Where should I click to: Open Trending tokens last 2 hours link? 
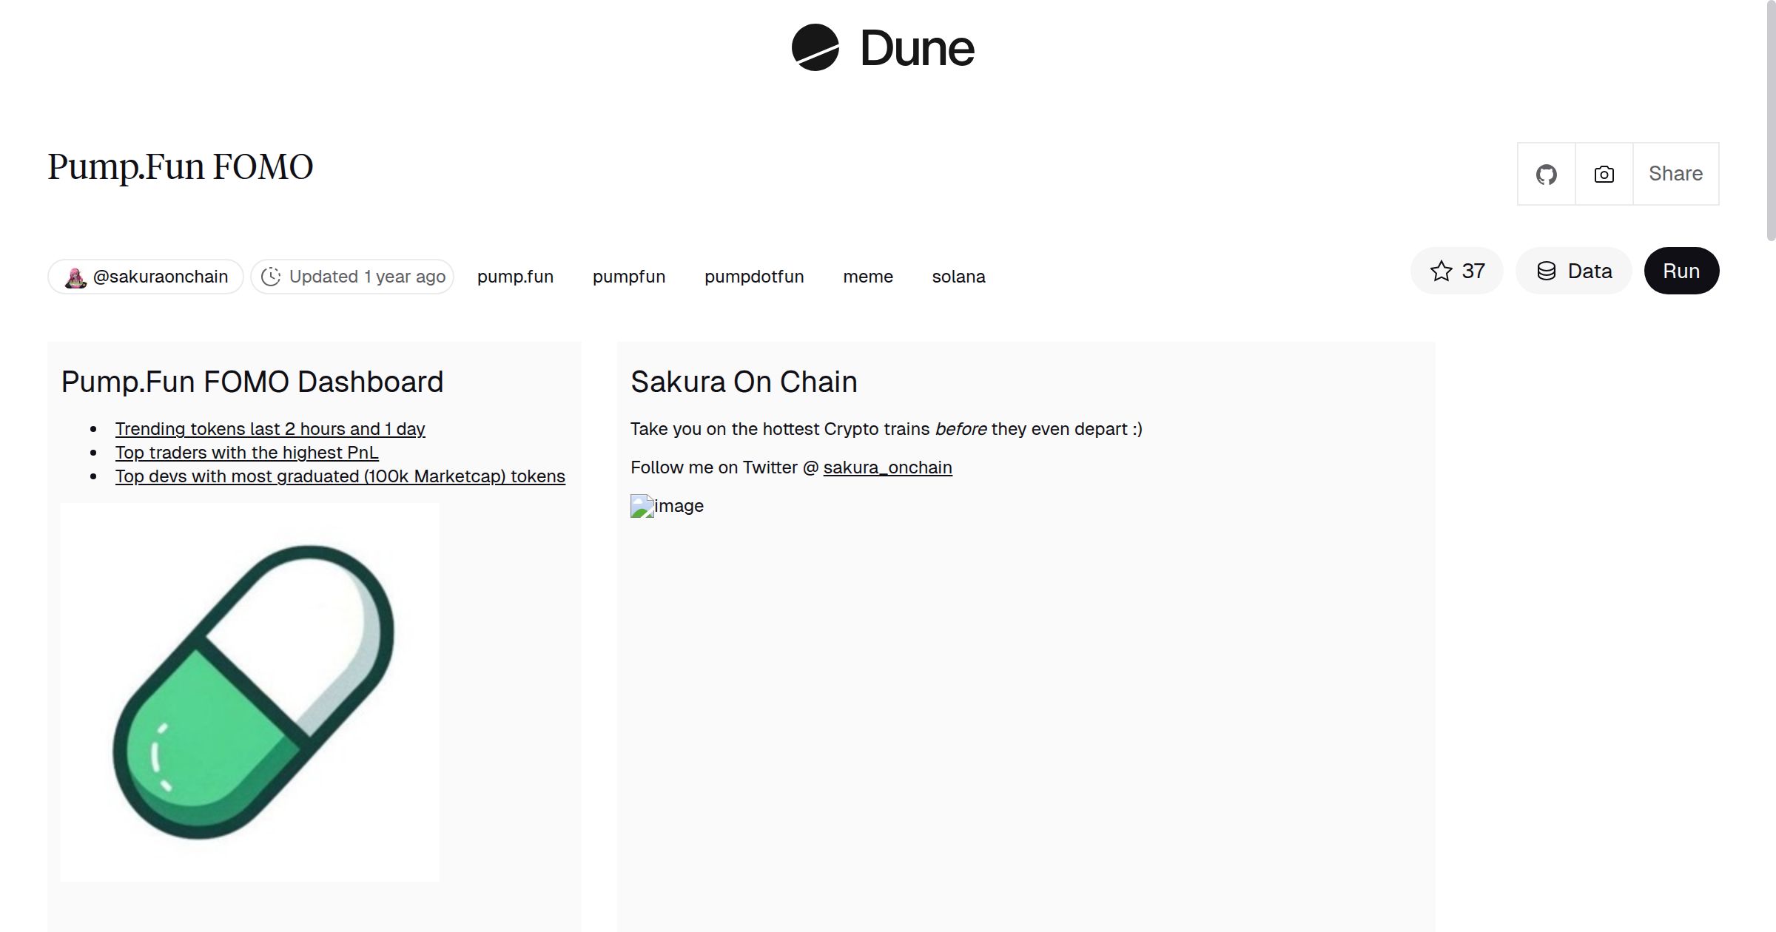coord(269,429)
